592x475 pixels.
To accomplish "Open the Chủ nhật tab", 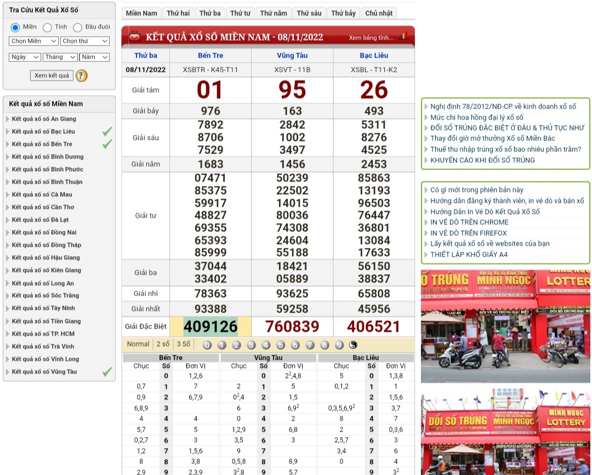I will coord(379,13).
